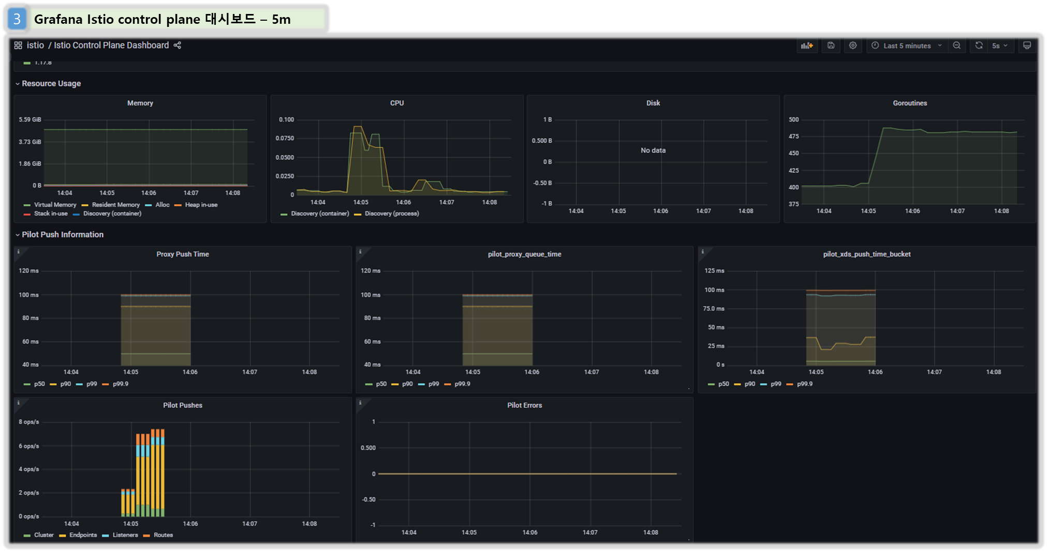This screenshot has height=552, width=1047.
Task: Add a new panel with the chart-plus icon
Action: [x=807, y=46]
